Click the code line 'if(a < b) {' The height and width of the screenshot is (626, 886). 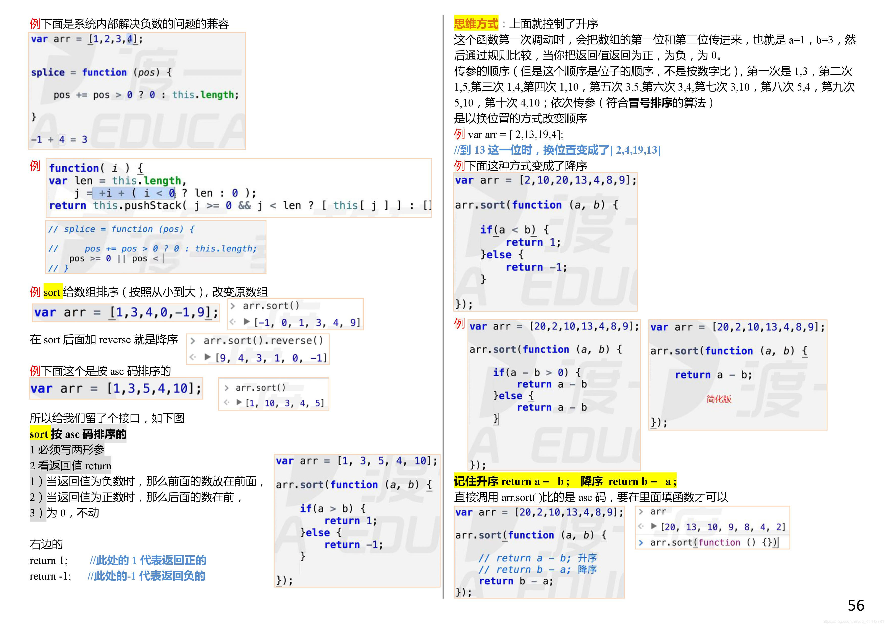[x=515, y=230]
